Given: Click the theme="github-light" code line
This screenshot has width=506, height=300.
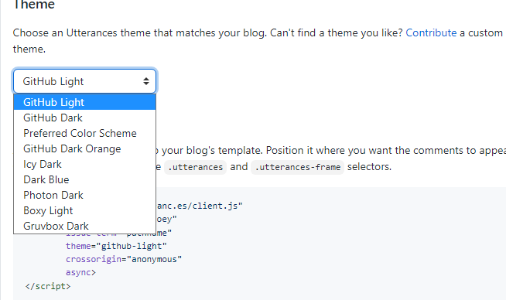Looking at the screenshot, I should (x=116, y=246).
